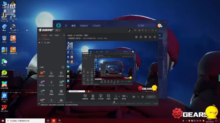Click the streamer avatar in the companion title bar
The width and height of the screenshot is (220, 123).
[x=130, y=30]
